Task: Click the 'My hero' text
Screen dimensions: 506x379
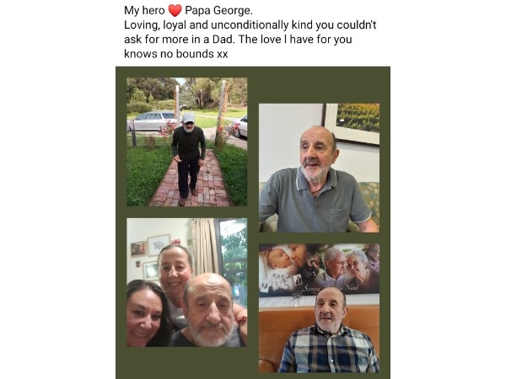Action: [x=144, y=11]
